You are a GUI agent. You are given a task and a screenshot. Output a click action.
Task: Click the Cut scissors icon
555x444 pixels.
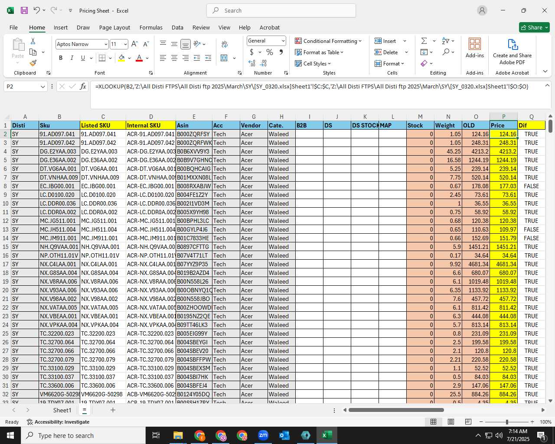pyautogui.click(x=33, y=41)
